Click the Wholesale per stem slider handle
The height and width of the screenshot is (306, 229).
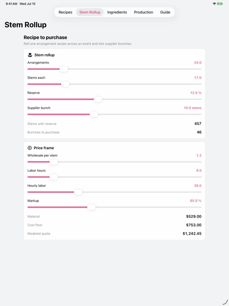pos(53,162)
